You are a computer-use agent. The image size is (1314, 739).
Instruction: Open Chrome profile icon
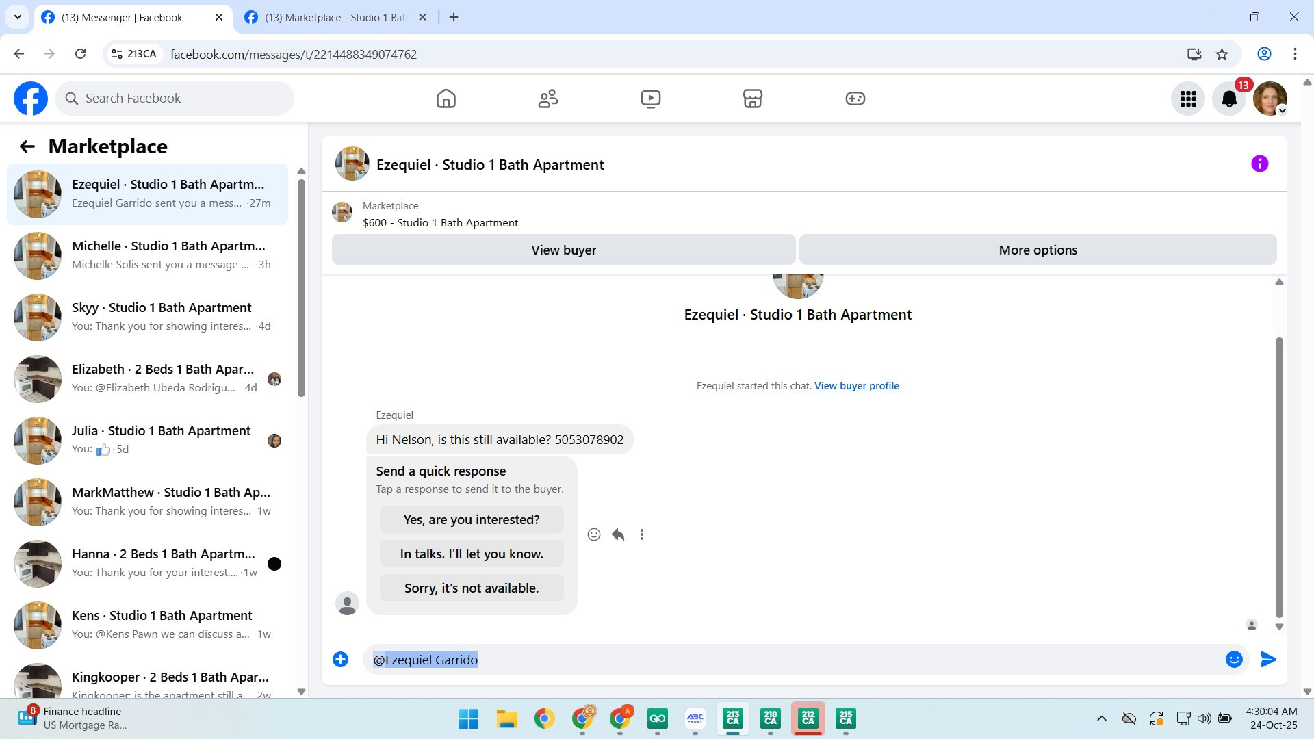point(1264,54)
